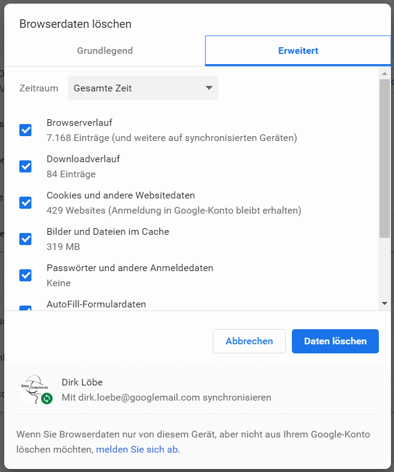Click the '429 Websites' description text
394x472 pixels.
point(173,211)
